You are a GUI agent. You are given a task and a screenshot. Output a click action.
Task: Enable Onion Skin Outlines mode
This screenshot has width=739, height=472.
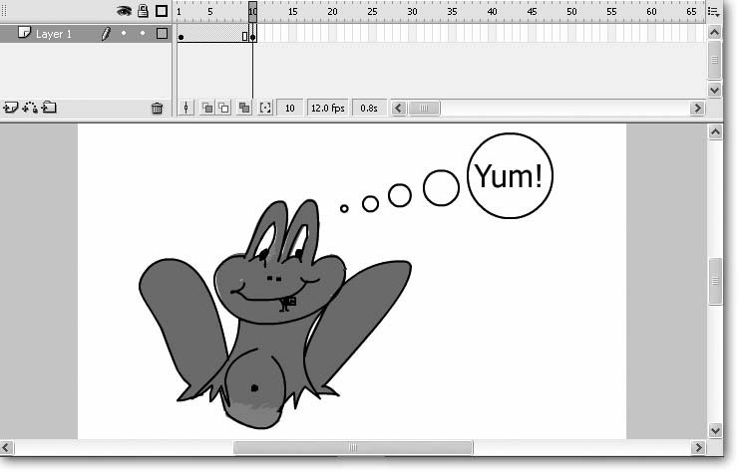point(223,108)
